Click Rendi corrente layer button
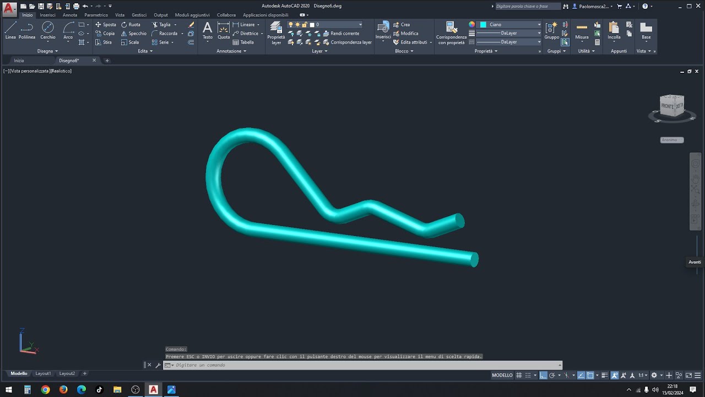 pos(341,34)
